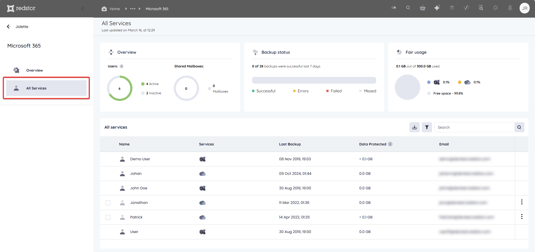The image size is (535, 252).
Task: Open the three-dot menu for Jonathan
Action: click(x=522, y=202)
